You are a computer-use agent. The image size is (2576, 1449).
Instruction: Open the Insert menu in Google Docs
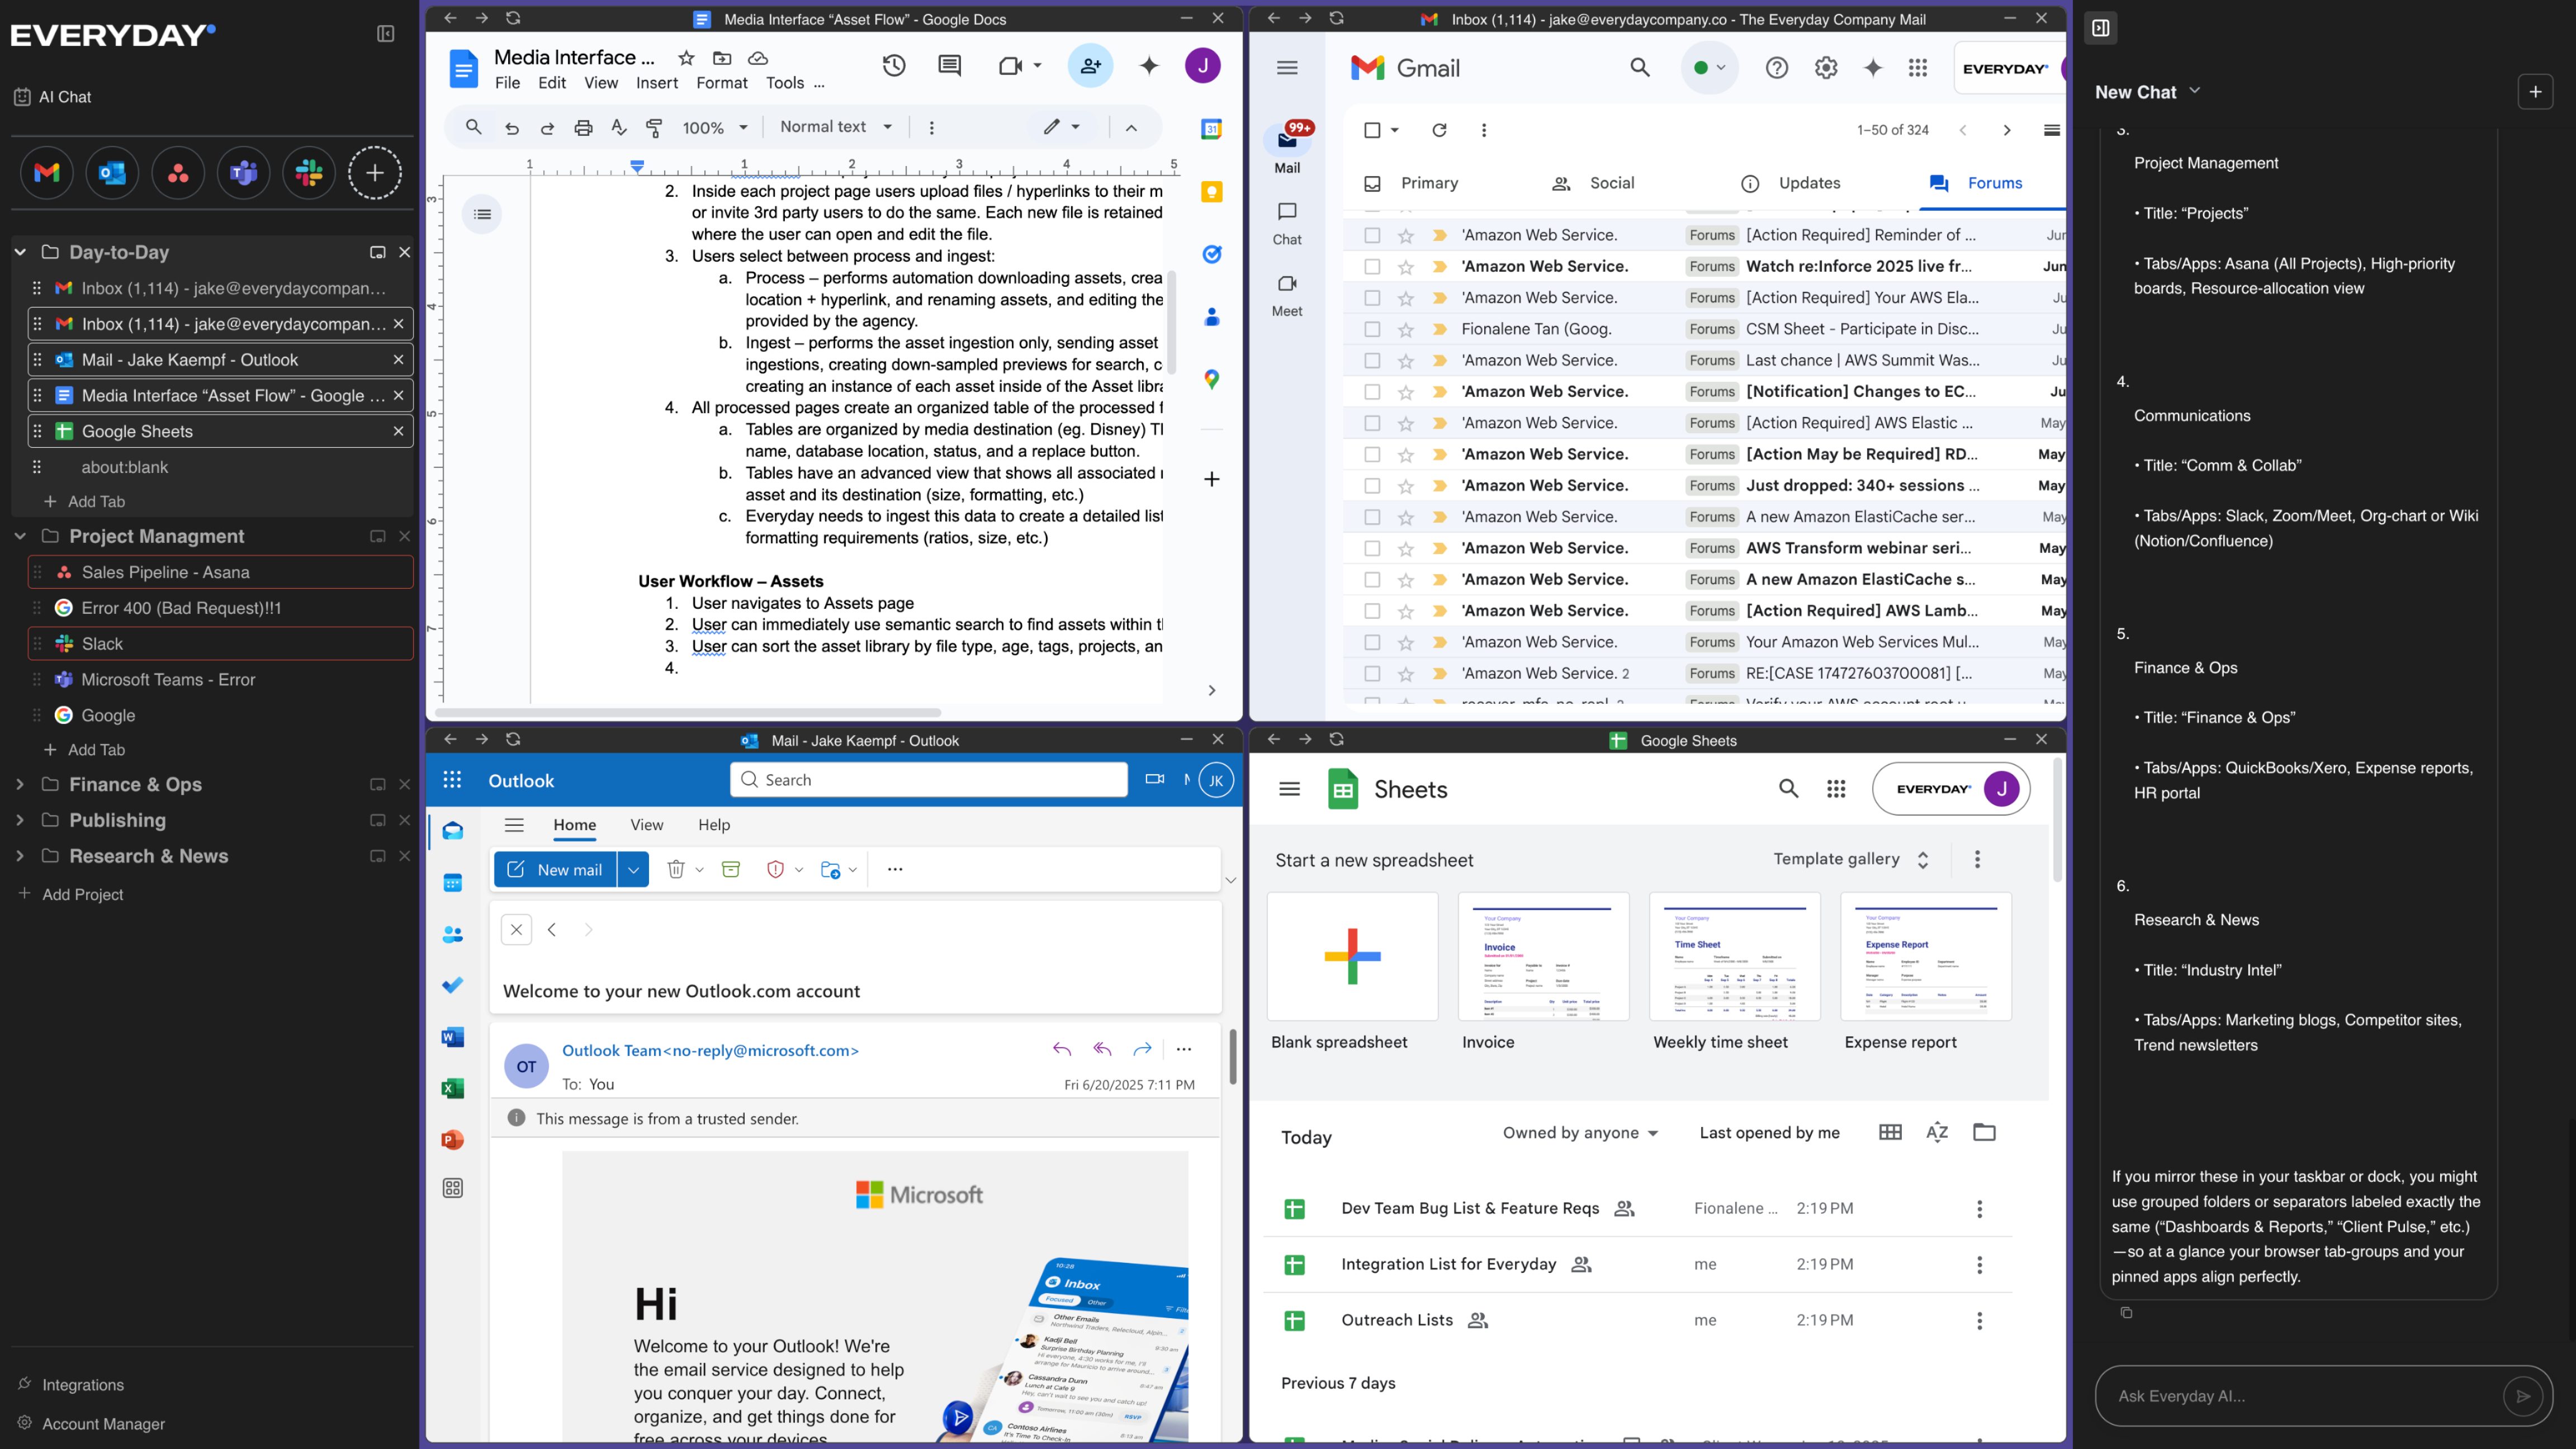(657, 83)
